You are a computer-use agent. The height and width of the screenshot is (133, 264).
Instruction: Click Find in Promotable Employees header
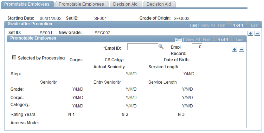coord(179,40)
